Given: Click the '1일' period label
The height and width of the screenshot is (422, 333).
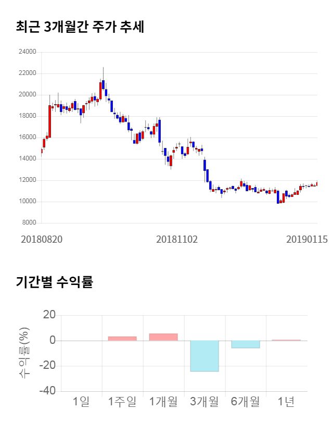Looking at the screenshot, I should pos(81,402).
